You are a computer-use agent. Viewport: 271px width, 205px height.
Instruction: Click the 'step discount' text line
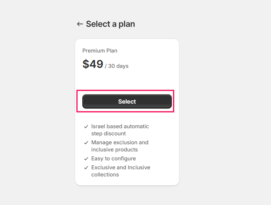[108, 134]
